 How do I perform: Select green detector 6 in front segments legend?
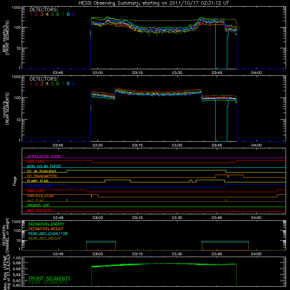[x=58, y=14]
